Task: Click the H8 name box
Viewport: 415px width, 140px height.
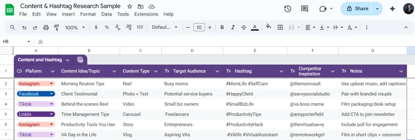Action: (16, 41)
